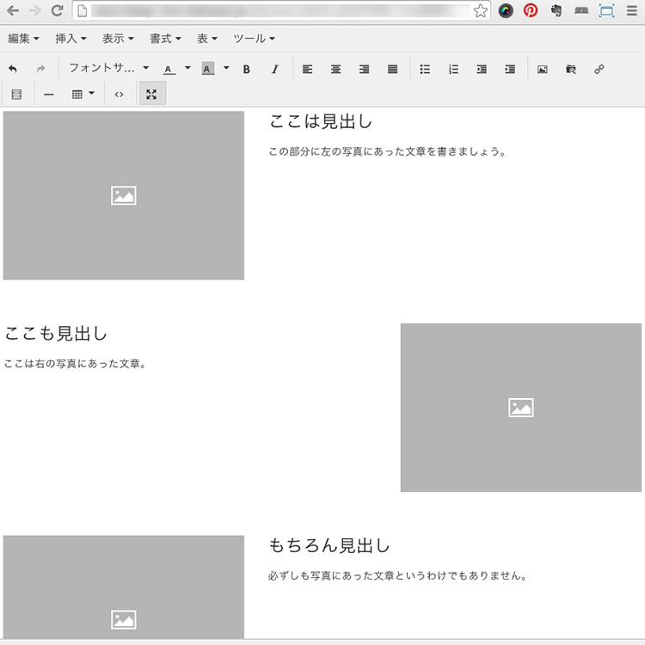Screen dimensions: 645x645
Task: Open the ツール menu
Action: coord(254,39)
